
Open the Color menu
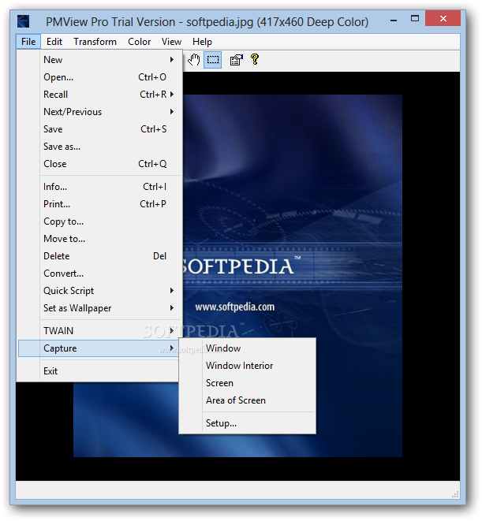coord(139,42)
